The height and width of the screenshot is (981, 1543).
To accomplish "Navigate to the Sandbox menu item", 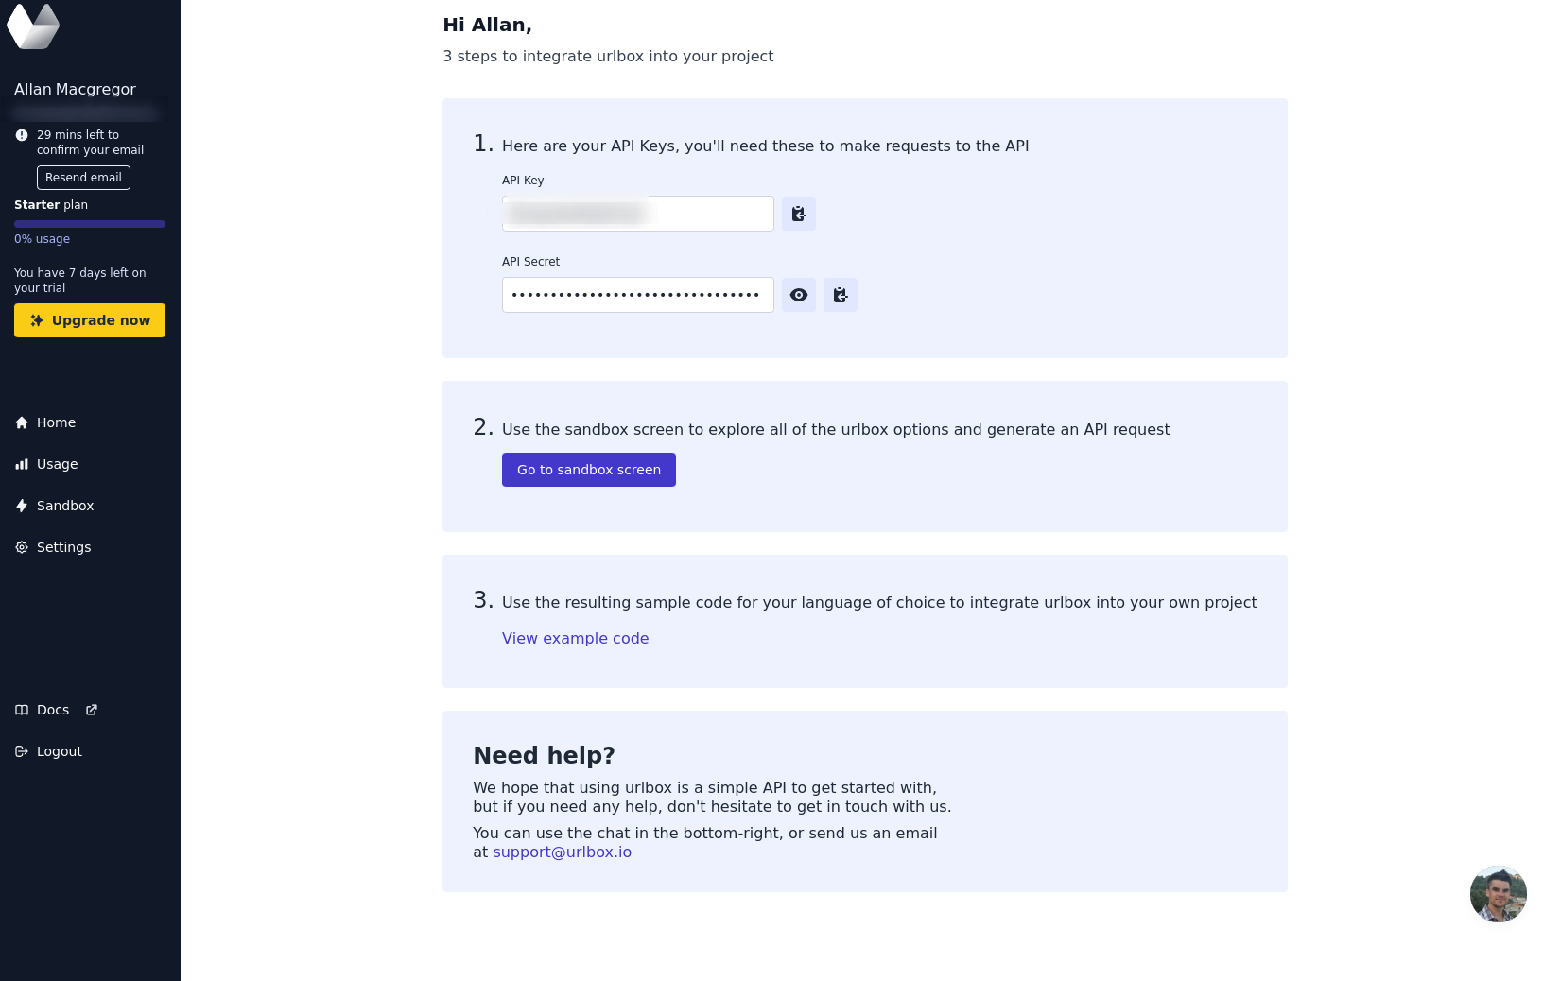I will (65, 506).
